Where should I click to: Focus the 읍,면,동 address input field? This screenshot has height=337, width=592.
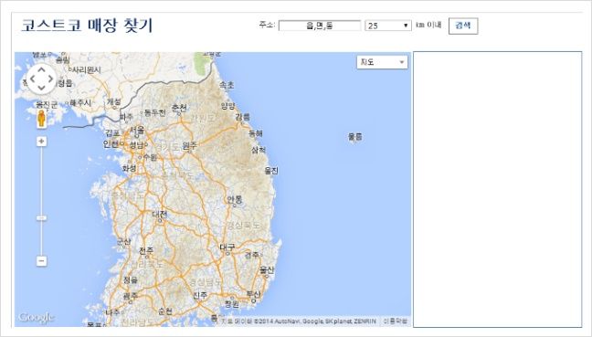[320, 26]
